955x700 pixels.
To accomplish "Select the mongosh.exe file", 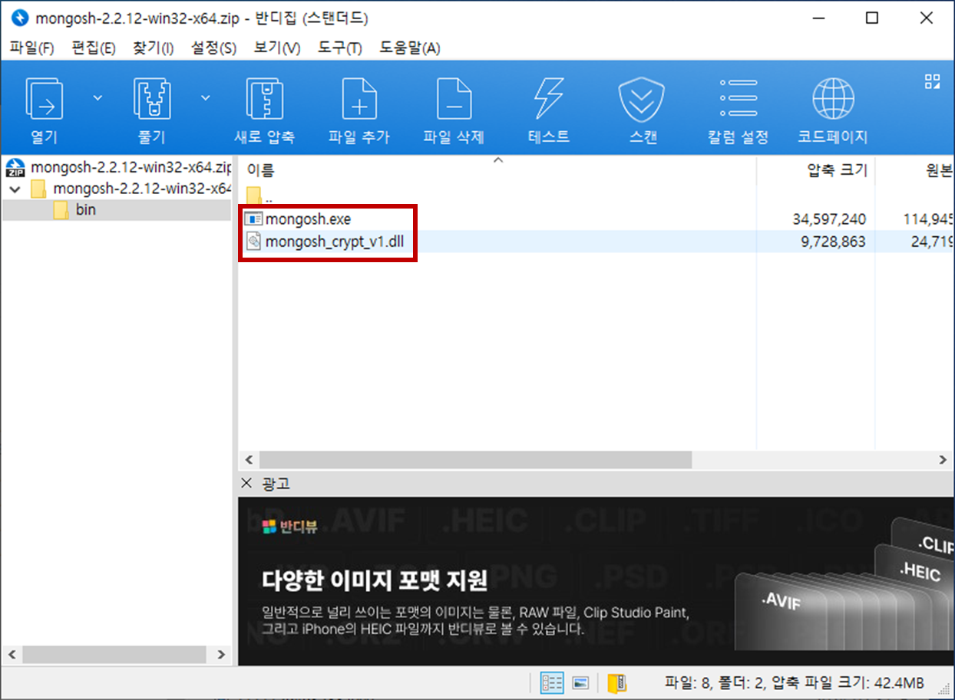I will (x=308, y=219).
